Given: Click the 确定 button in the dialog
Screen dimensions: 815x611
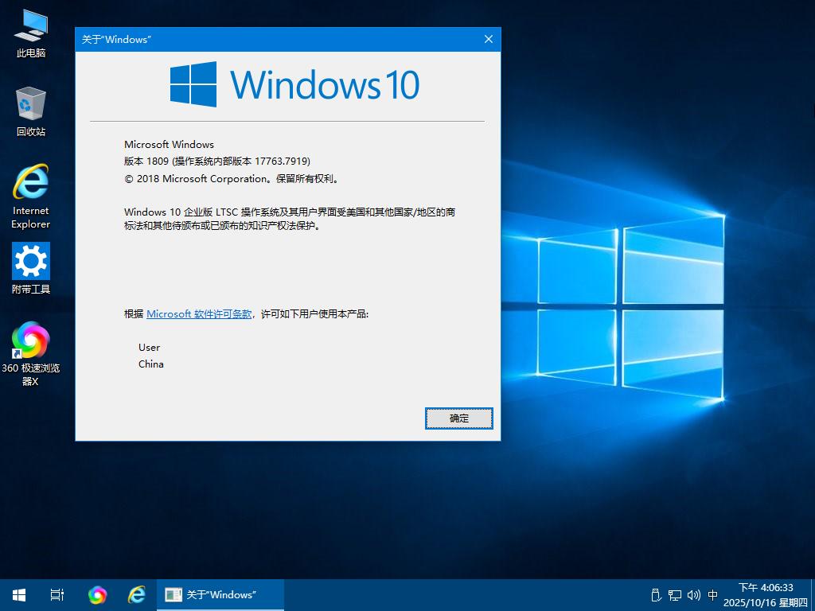Looking at the screenshot, I should (459, 418).
